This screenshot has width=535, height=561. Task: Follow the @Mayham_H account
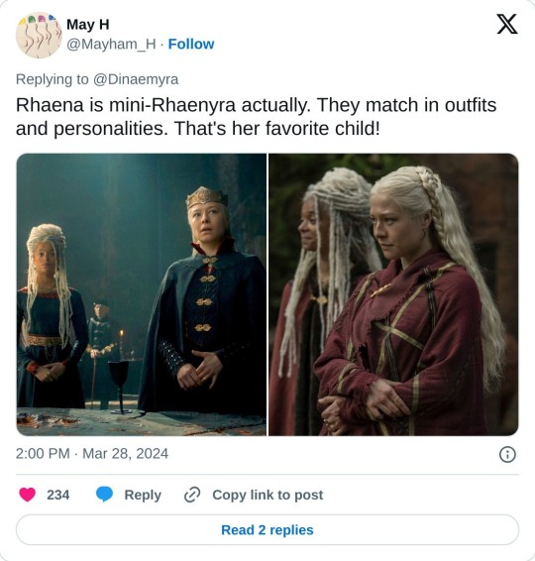click(191, 44)
